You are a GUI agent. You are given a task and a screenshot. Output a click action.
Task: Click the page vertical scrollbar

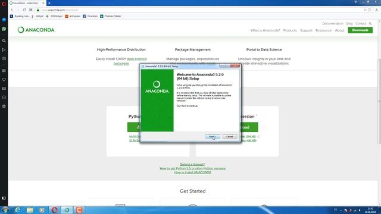tap(379, 100)
